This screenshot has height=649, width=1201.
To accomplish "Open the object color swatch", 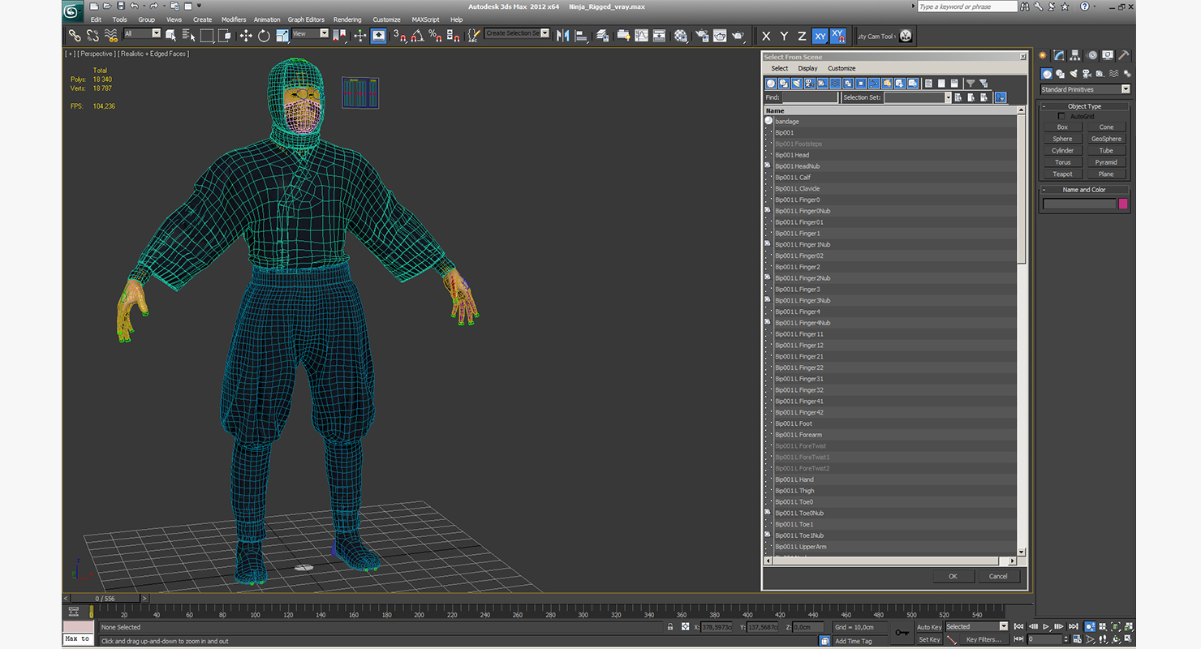I will [1123, 204].
